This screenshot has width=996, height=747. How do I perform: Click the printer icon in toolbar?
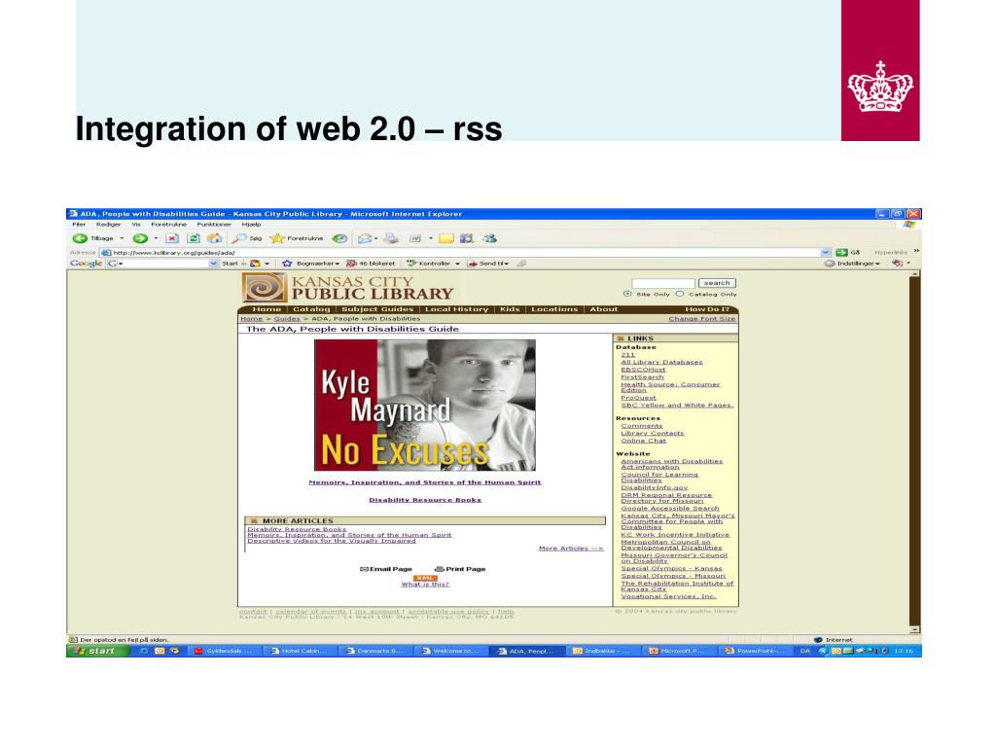click(x=391, y=239)
